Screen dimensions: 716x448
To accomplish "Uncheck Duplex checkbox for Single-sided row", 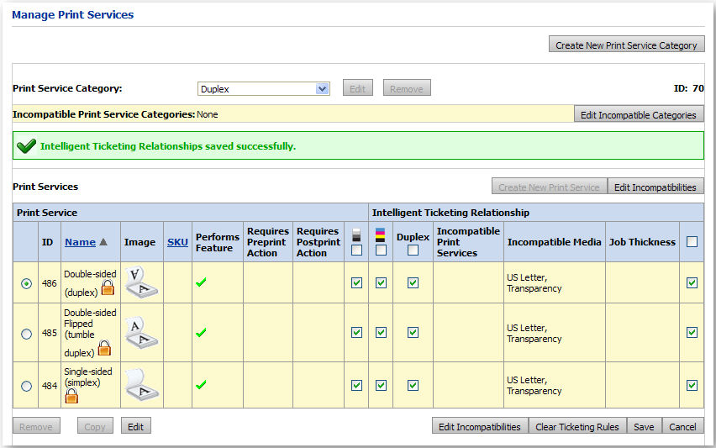I will 413,386.
